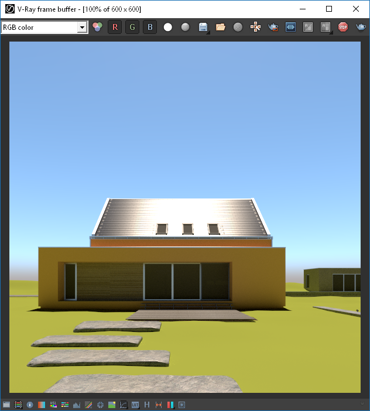This screenshot has height=411, width=370.
Task: Toggle background image icon
Action: pos(112,405)
